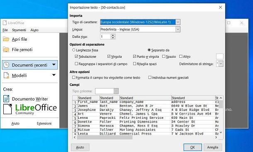Click the Annulla button
This screenshot has height=152, width=253.
point(213,147)
